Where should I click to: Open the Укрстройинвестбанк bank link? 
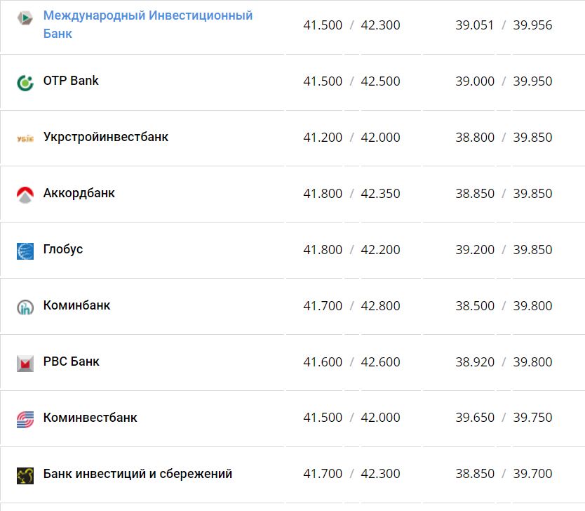(x=106, y=137)
